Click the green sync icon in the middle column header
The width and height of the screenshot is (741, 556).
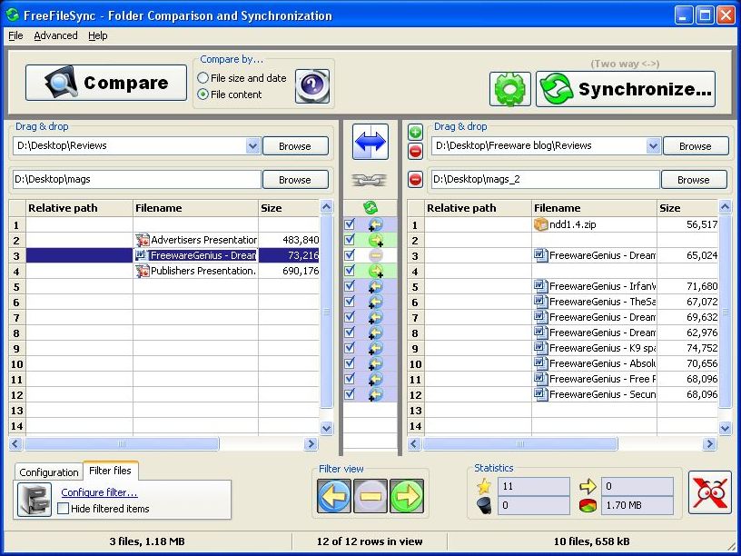[x=370, y=207]
